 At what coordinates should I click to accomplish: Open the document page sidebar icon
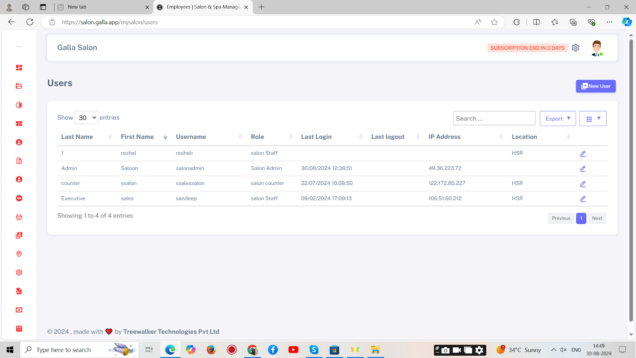[19, 161]
